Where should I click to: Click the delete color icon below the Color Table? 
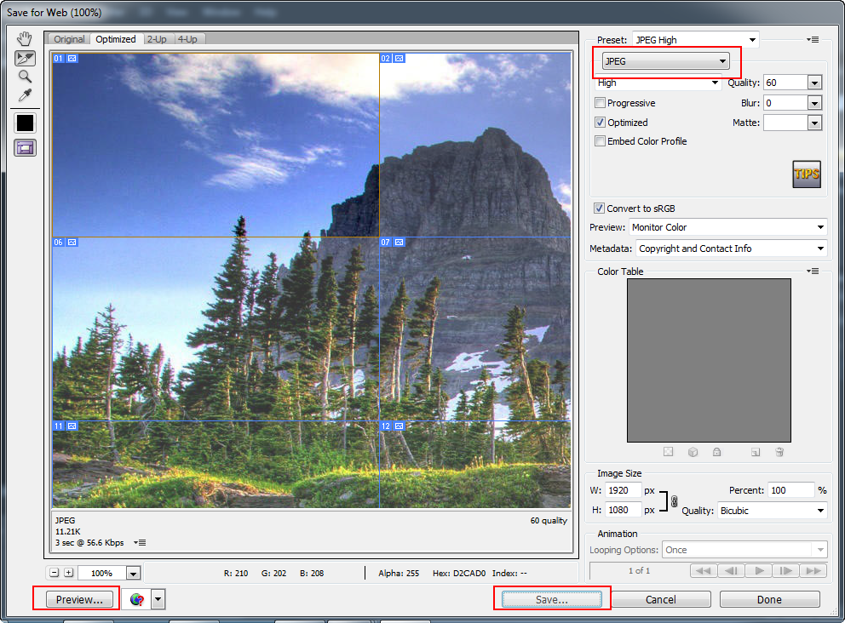pos(779,452)
